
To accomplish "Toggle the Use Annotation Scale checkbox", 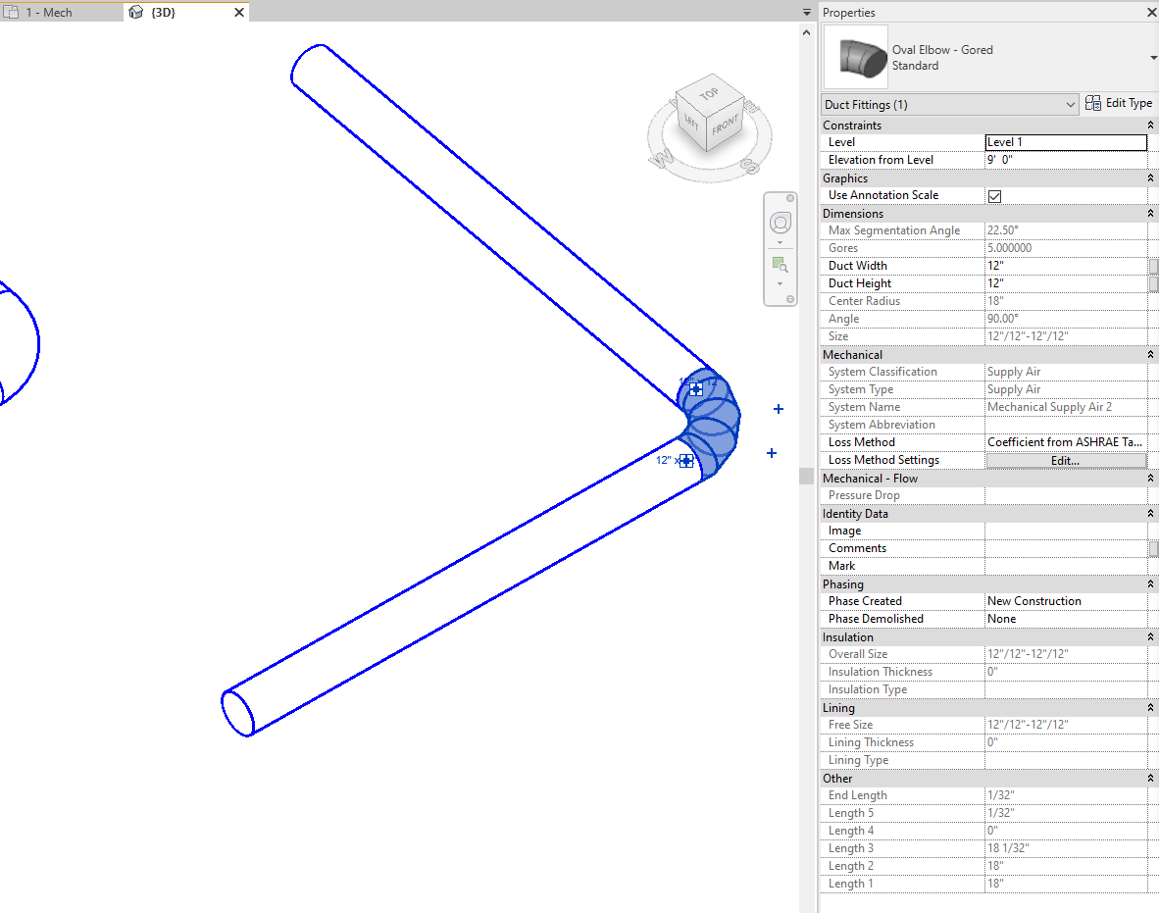I will click(x=995, y=196).
